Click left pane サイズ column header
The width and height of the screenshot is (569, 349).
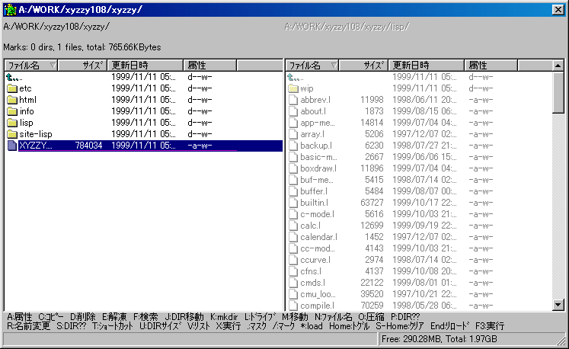click(x=83, y=66)
